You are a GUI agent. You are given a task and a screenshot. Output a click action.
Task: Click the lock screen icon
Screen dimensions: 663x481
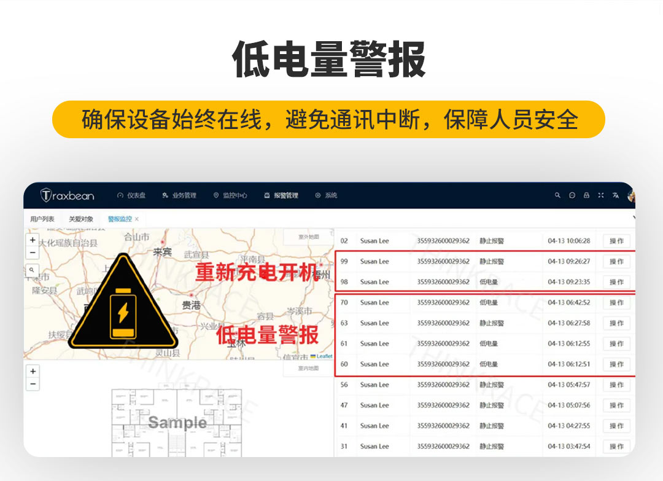pos(586,195)
